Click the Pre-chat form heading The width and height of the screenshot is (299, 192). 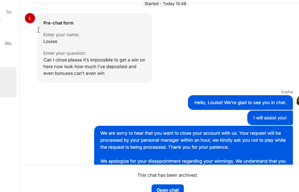pyautogui.click(x=58, y=23)
